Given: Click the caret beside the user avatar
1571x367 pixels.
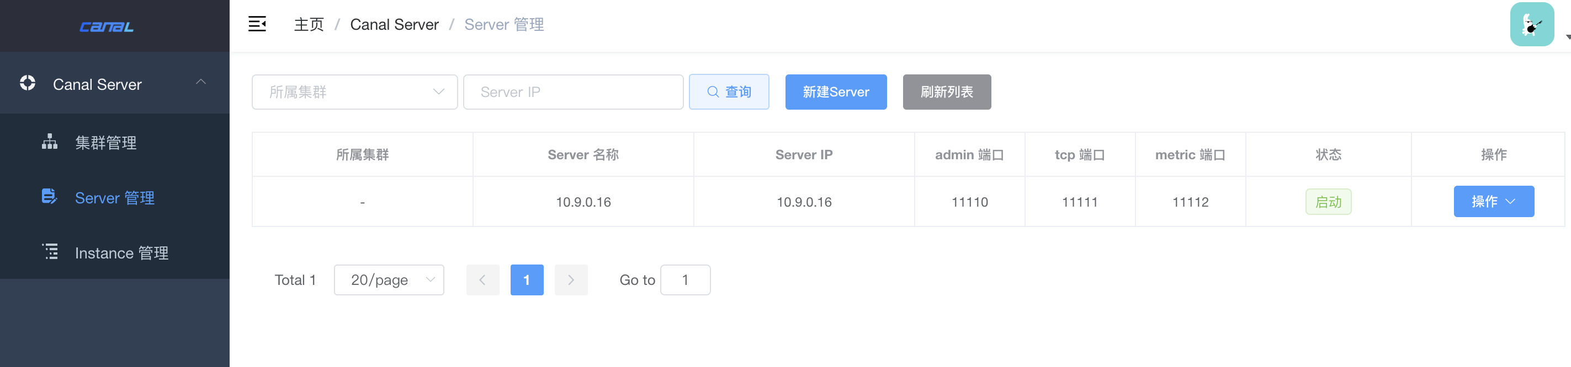Looking at the screenshot, I should tap(1567, 37).
